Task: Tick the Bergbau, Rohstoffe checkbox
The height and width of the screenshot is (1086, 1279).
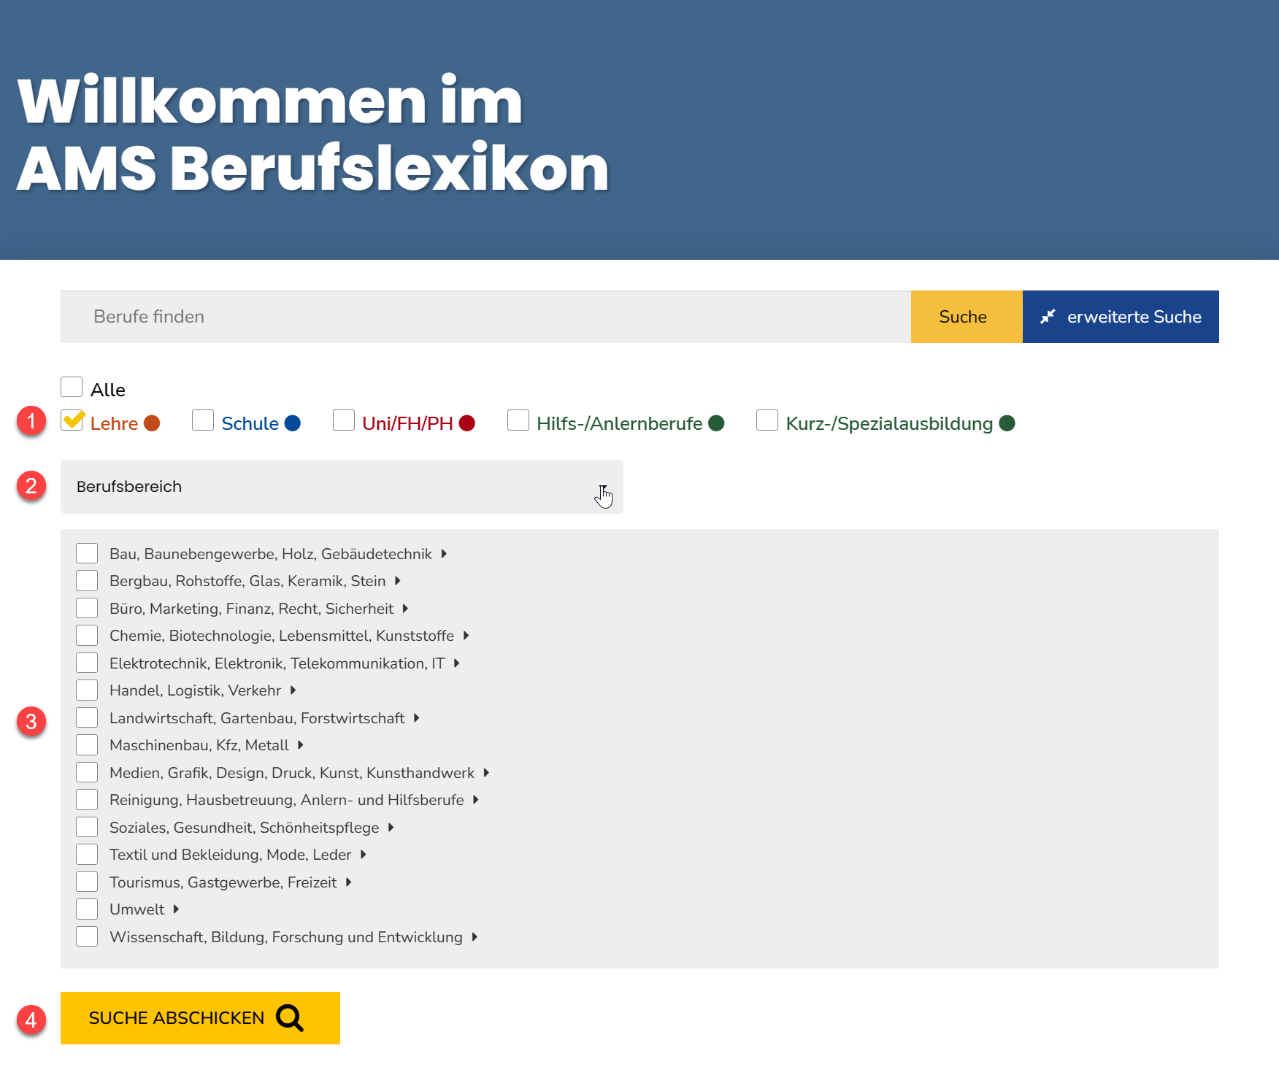Action: pyautogui.click(x=87, y=580)
